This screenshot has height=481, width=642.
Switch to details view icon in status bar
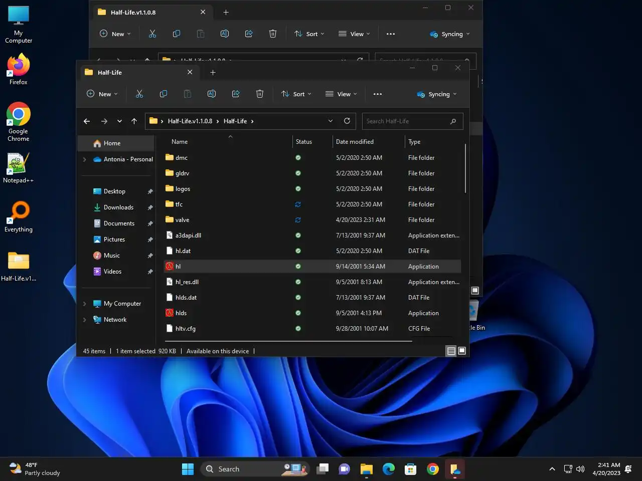point(451,351)
